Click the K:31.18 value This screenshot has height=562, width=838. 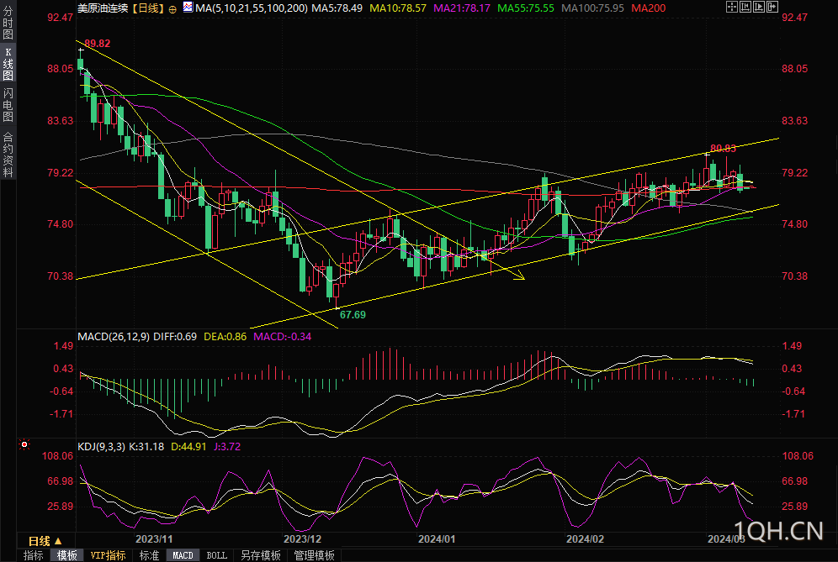coord(146,447)
